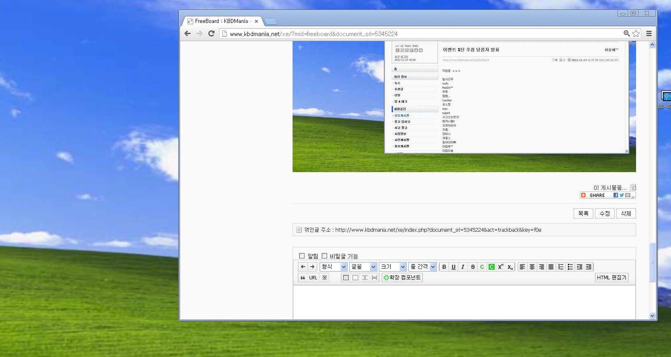671x357 pixels.
Task: Insert a bulleted list in the editor
Action: click(570, 267)
